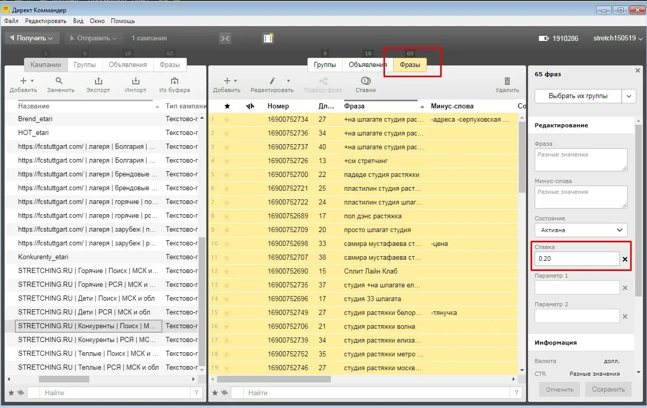
Task: Click the star column header in phrases table
Action: tap(227, 106)
